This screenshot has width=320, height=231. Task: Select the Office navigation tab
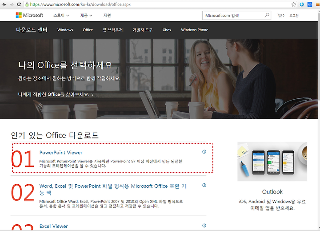tap(88, 30)
